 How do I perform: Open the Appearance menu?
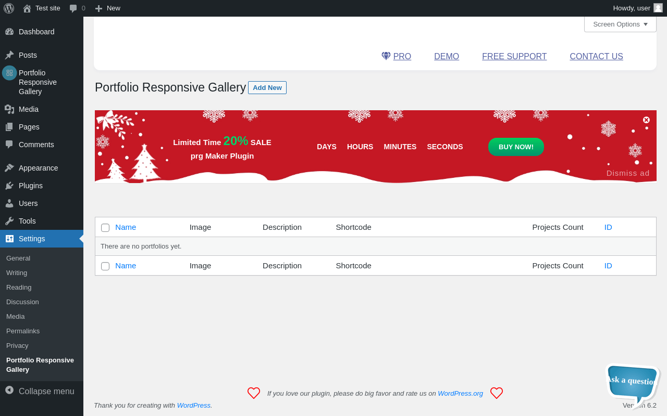pos(42,168)
